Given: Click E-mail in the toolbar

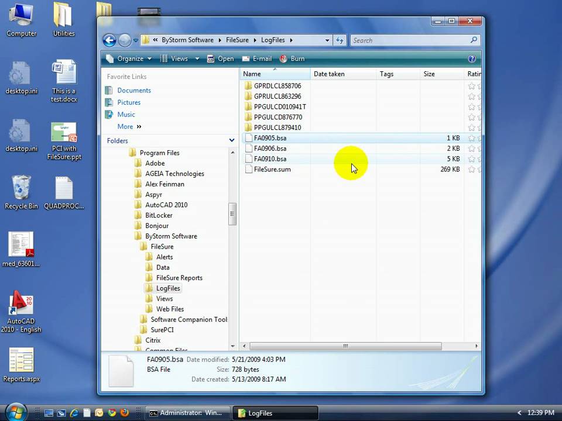Looking at the screenshot, I should (x=257, y=58).
